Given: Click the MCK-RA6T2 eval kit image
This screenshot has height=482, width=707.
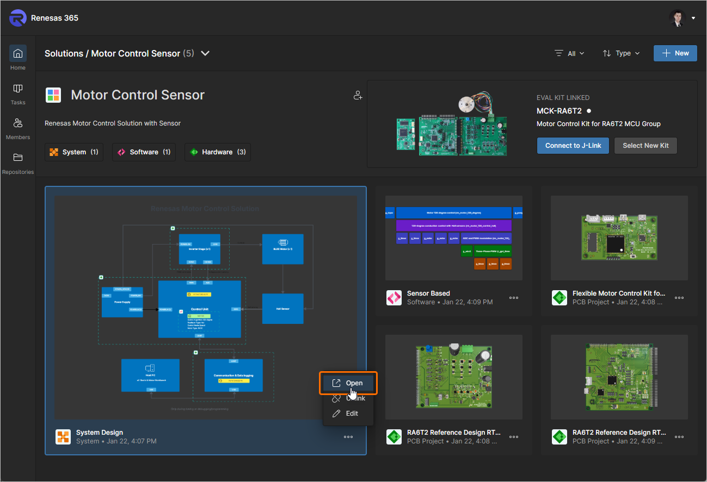Looking at the screenshot, I should [x=452, y=124].
